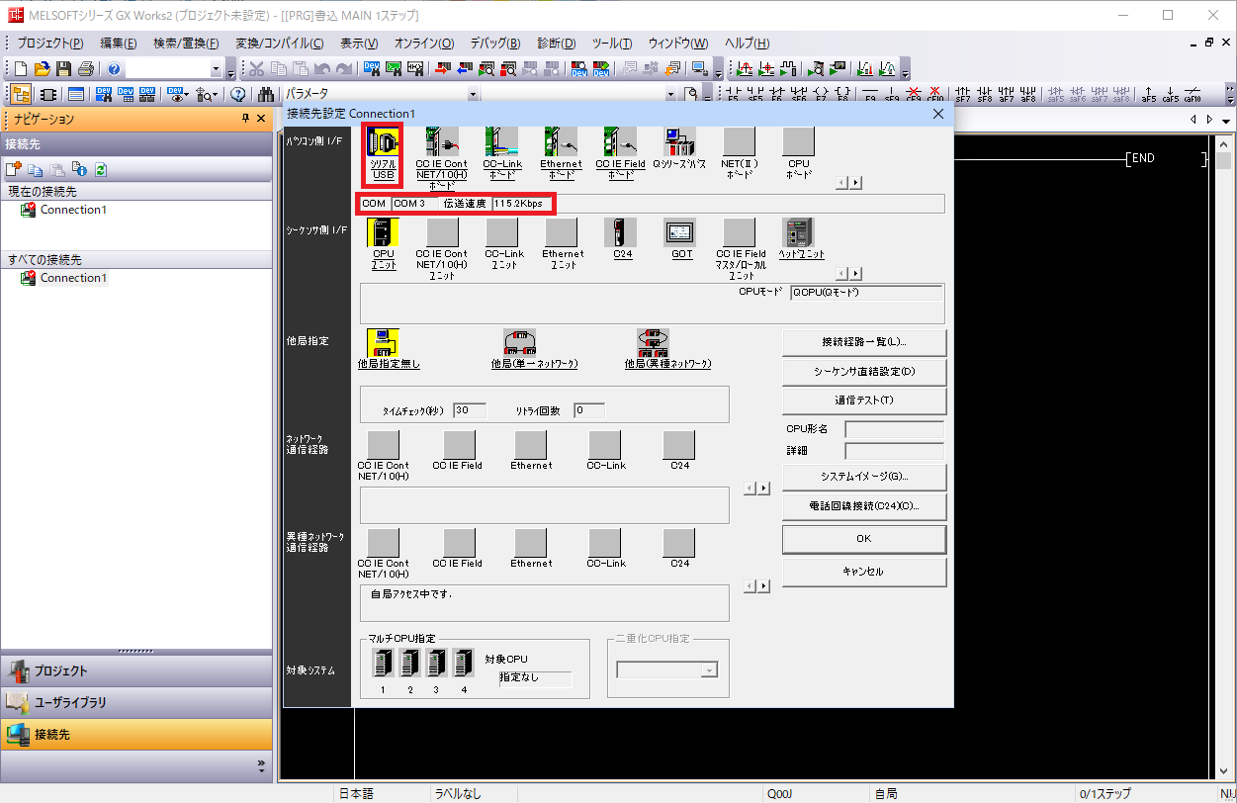The height and width of the screenshot is (803, 1237).
Task: Open the パラメータ dropdown in toolbar
Action: point(473,95)
